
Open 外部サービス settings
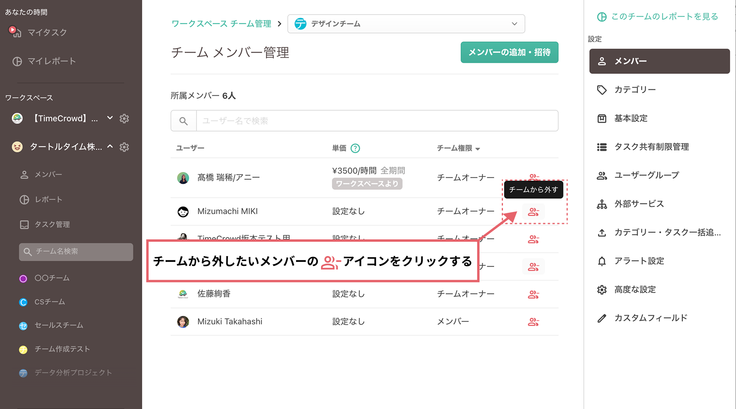tap(639, 204)
